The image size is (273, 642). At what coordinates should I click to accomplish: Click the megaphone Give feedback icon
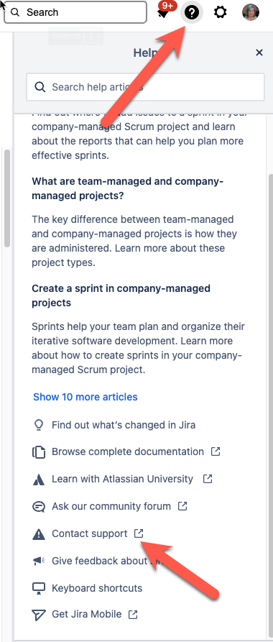[38, 561]
